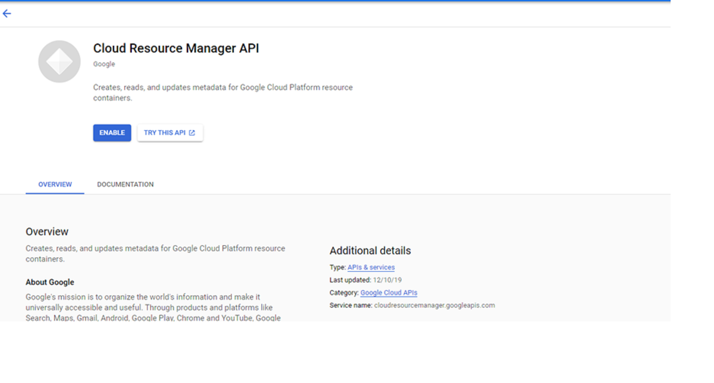Viewport: 714px width, 383px height.
Task: Click the Last updated date 12/10/19
Action: point(387,280)
